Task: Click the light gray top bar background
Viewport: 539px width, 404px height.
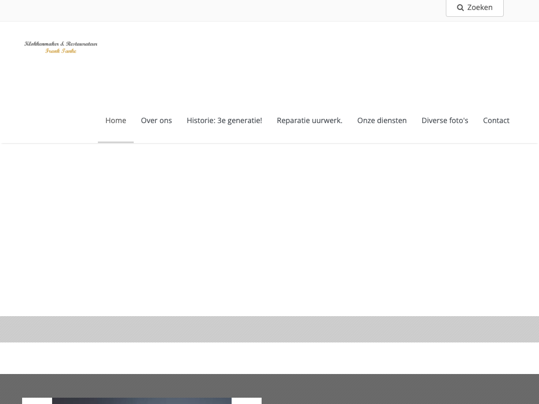Action: click(211, 11)
